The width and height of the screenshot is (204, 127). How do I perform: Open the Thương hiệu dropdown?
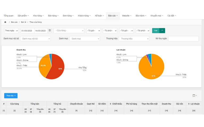[134, 39]
